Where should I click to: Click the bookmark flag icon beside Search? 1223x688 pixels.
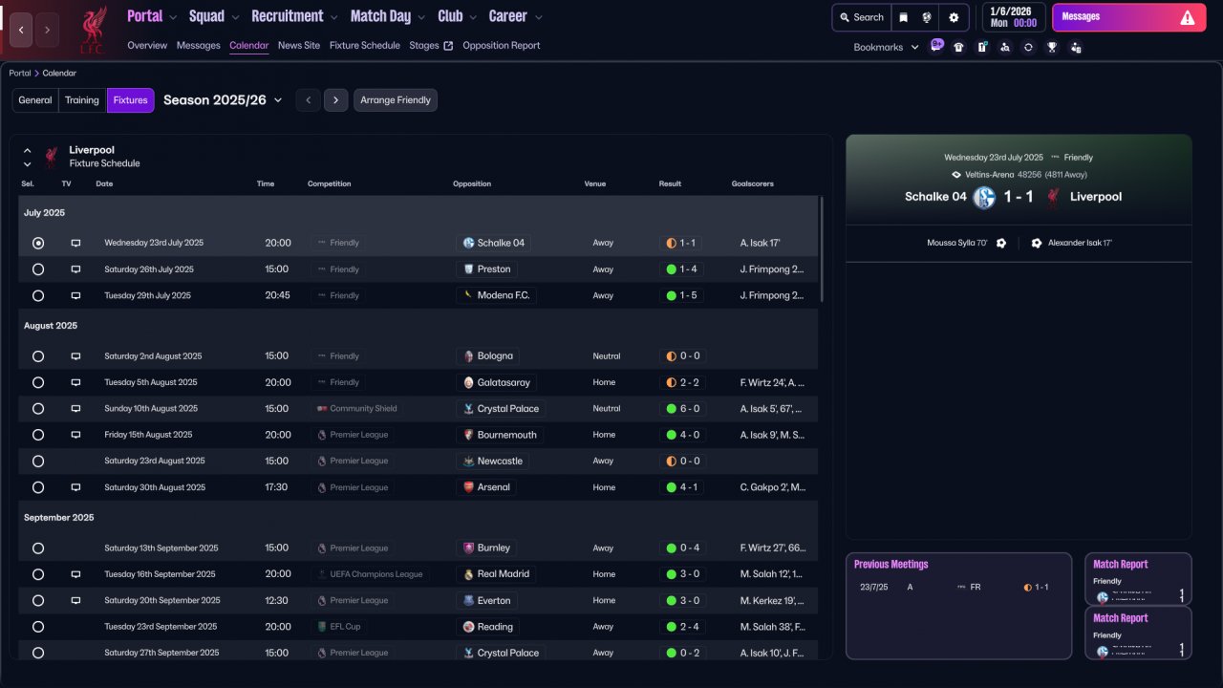(x=903, y=17)
